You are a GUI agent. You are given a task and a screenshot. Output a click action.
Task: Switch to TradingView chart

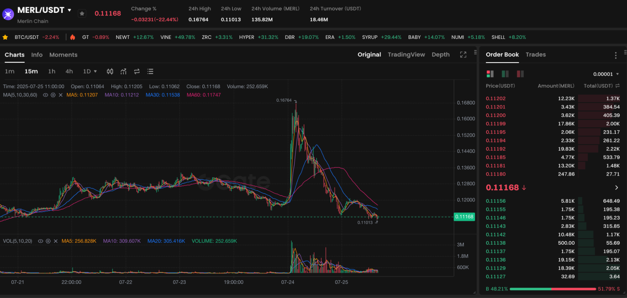[x=406, y=55]
